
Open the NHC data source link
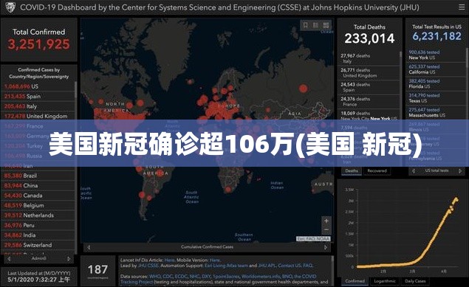[194, 277]
